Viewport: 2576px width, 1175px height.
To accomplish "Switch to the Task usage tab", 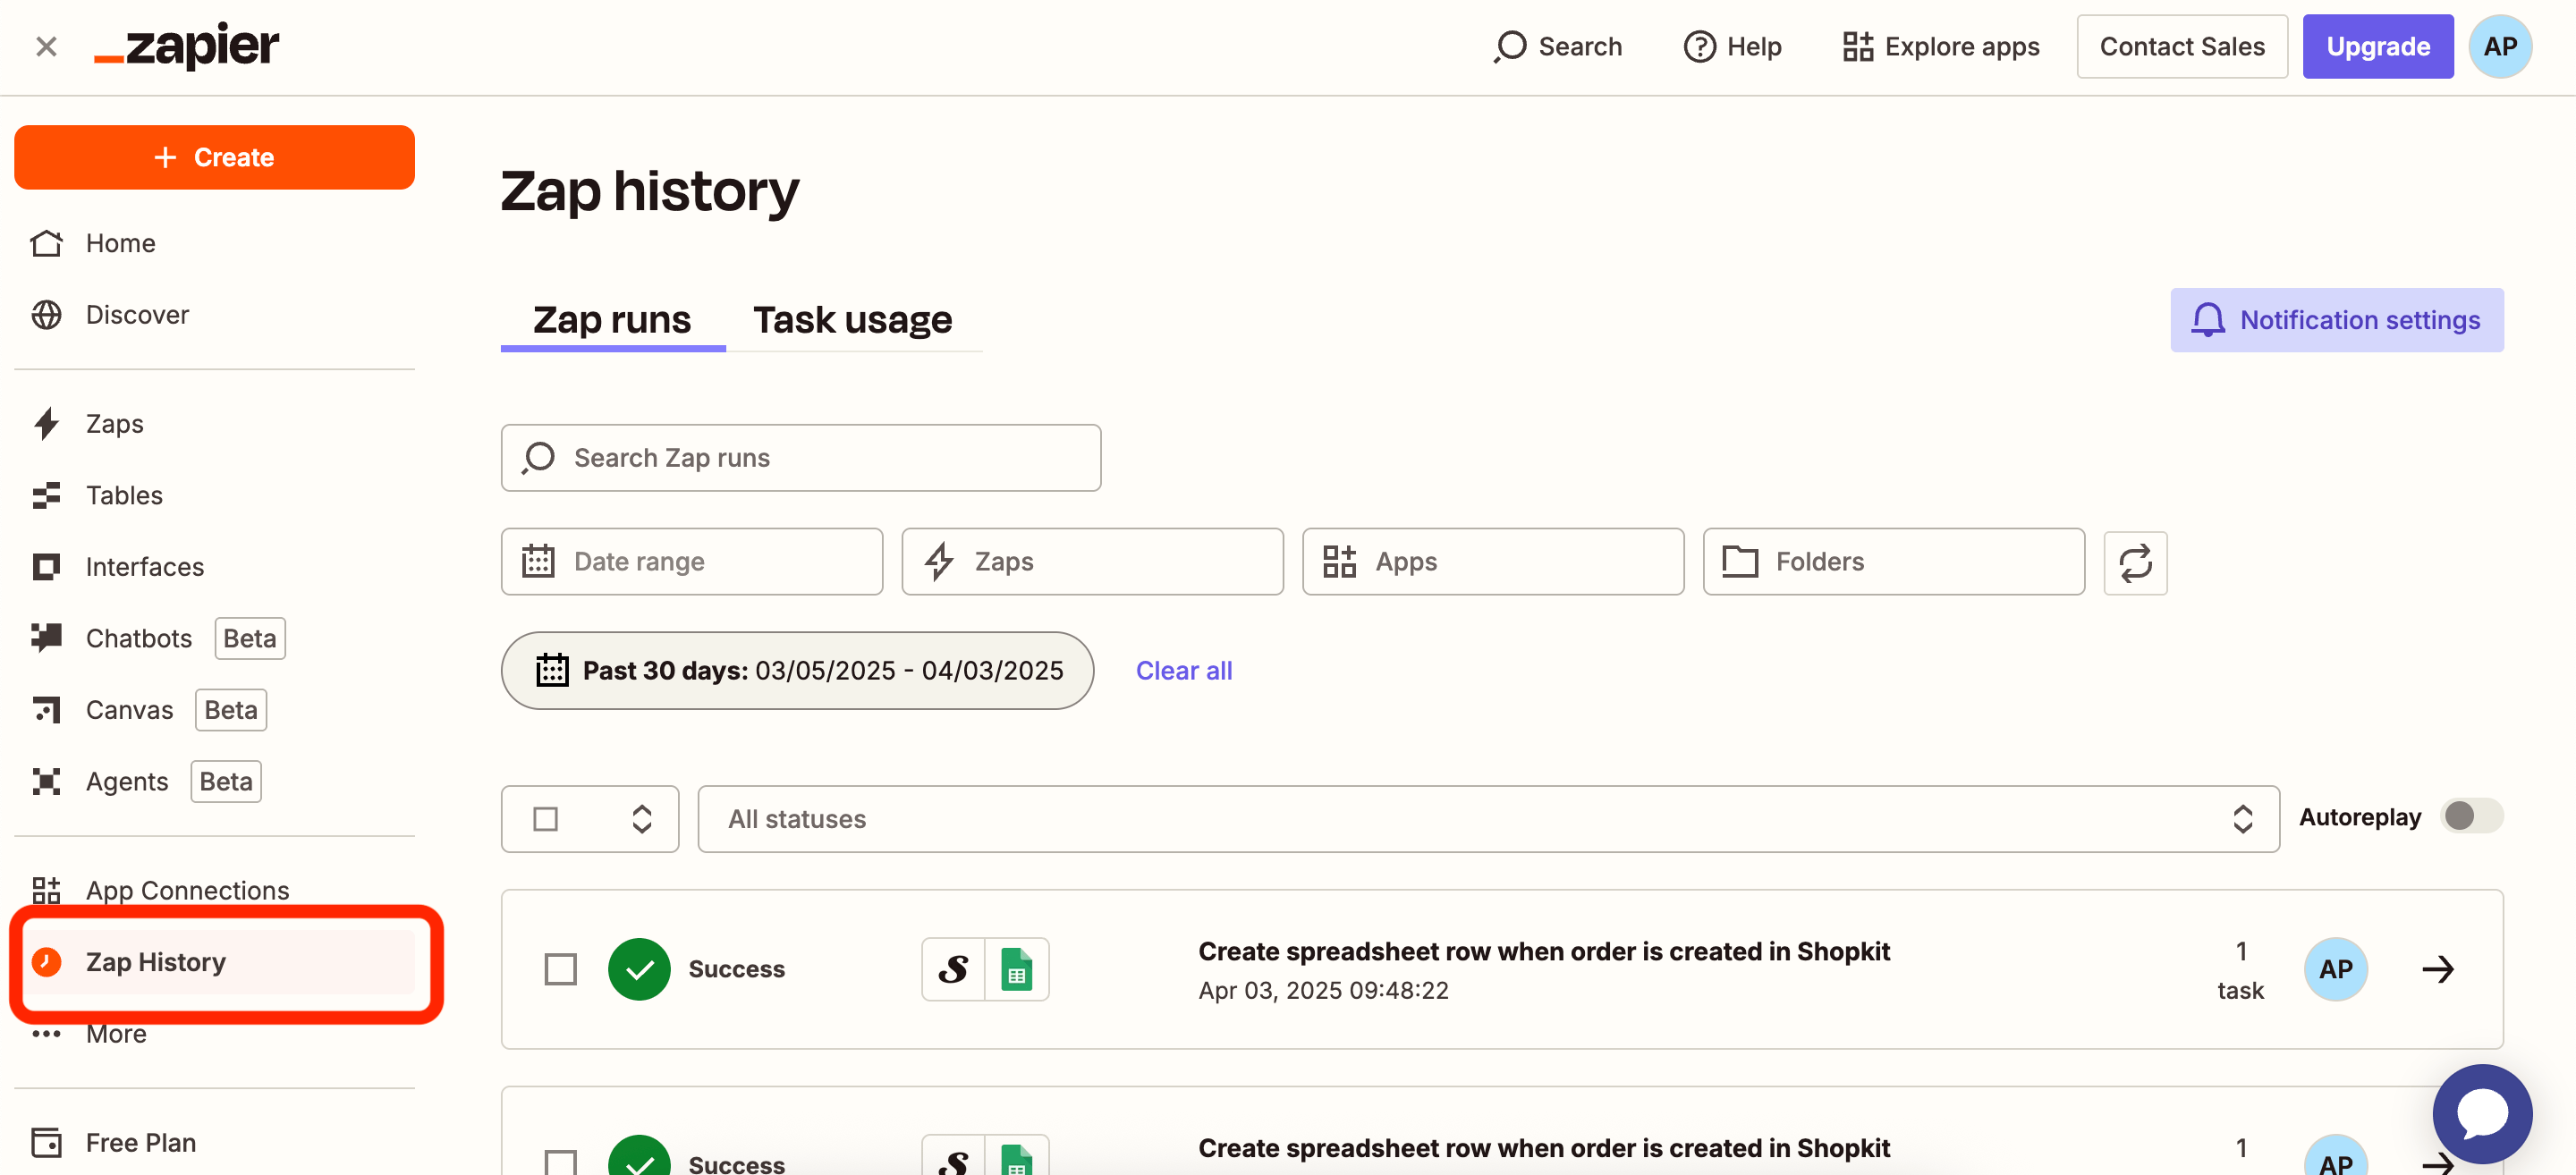I will [852, 320].
